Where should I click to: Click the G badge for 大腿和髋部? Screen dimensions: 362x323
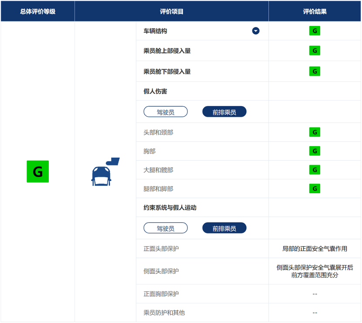[x=314, y=170]
